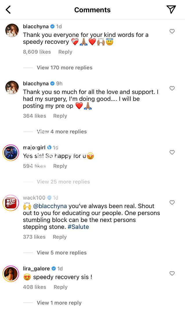Expand View 1 more reply

tap(59, 303)
